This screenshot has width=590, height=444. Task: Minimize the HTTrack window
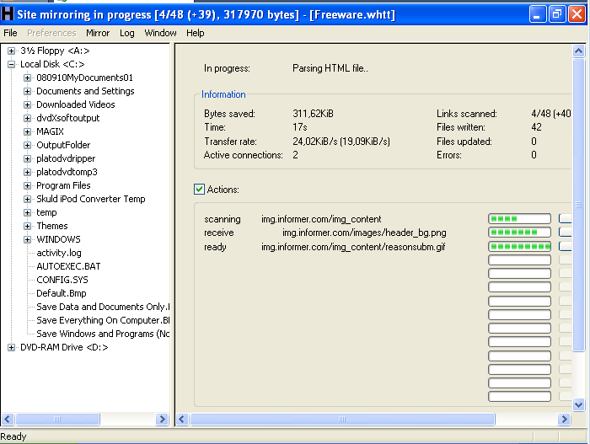coord(538,14)
